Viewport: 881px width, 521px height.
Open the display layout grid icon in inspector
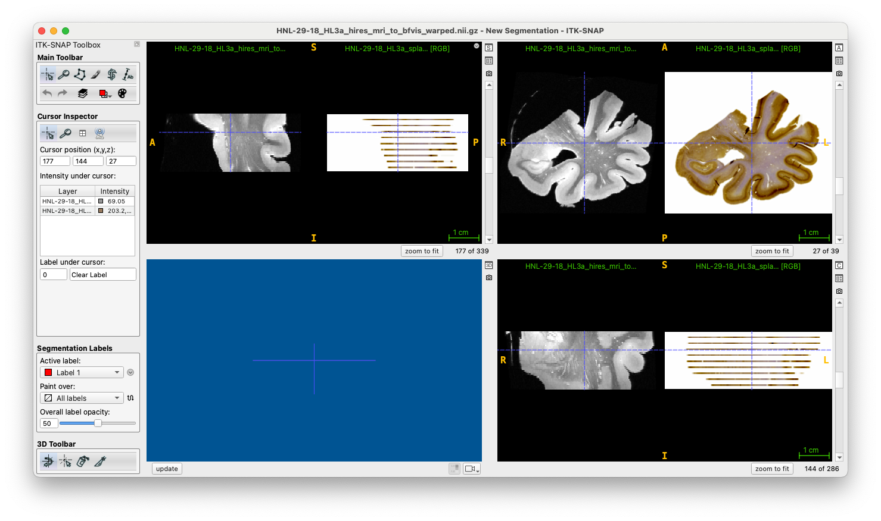[83, 133]
